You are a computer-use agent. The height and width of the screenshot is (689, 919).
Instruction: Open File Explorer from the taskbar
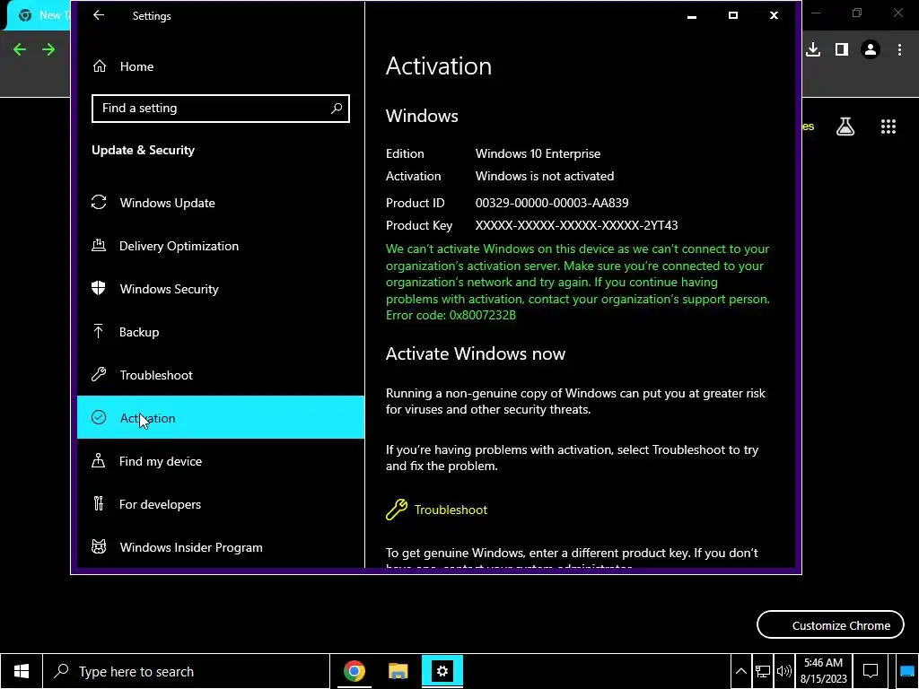click(398, 671)
